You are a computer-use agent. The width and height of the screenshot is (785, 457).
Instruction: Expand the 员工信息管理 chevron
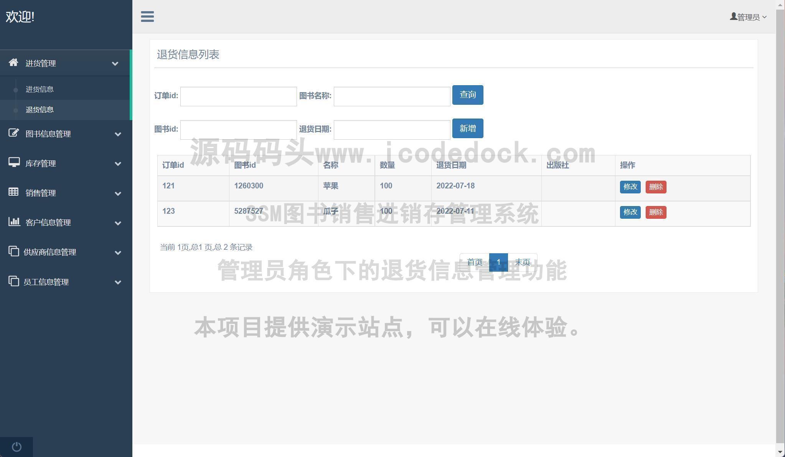tap(118, 282)
